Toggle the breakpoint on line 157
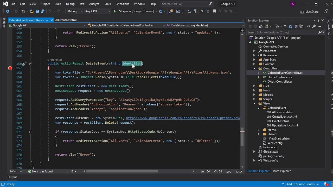This screenshot has width=333, height=187. click(10, 68)
